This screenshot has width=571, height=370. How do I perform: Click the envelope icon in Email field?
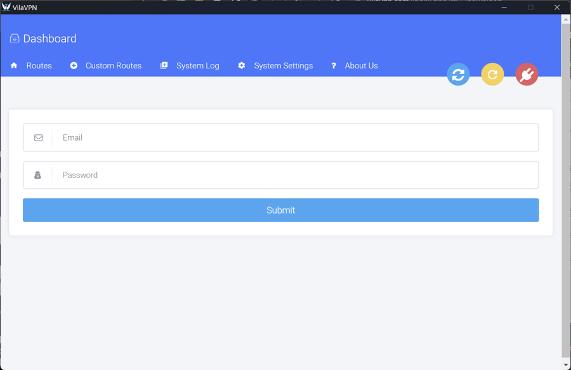point(38,137)
